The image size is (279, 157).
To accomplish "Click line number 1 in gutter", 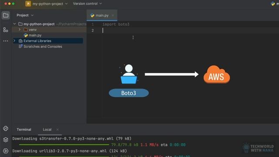I will (x=92, y=24).
